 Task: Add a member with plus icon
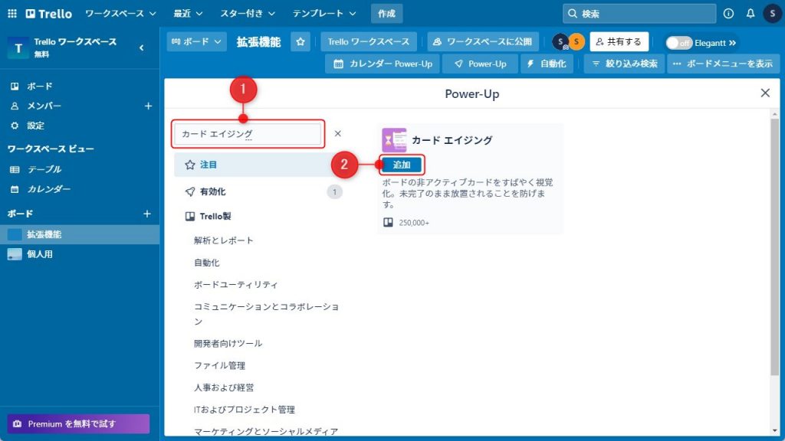coord(148,106)
